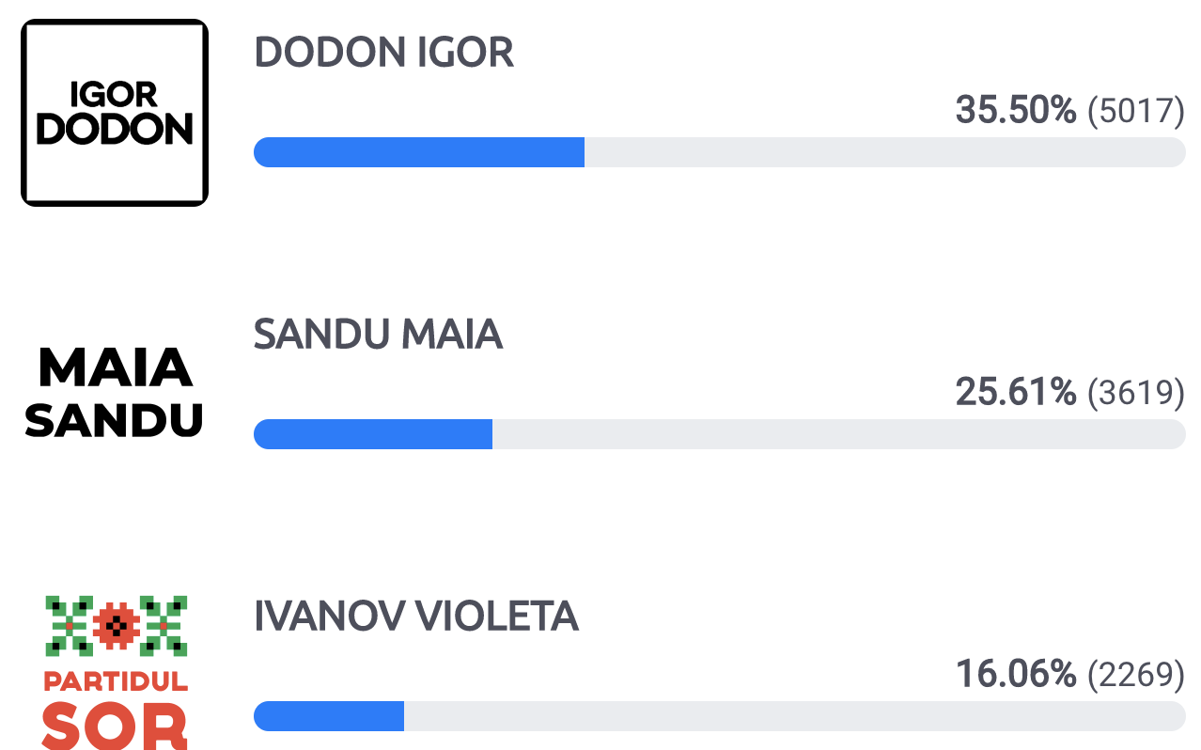
Task: Click the blue filled part of Ivanov's bar
Action: coord(329,716)
